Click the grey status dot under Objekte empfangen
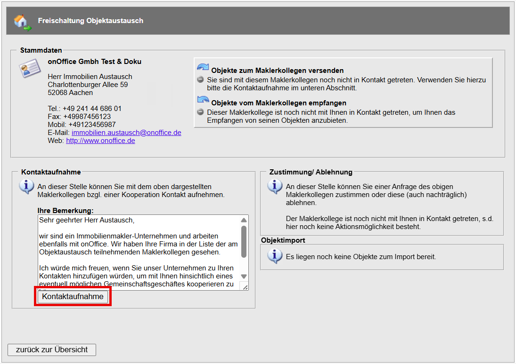 click(x=200, y=112)
